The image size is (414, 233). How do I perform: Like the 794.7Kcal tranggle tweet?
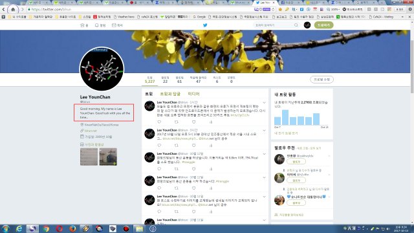(194, 169)
